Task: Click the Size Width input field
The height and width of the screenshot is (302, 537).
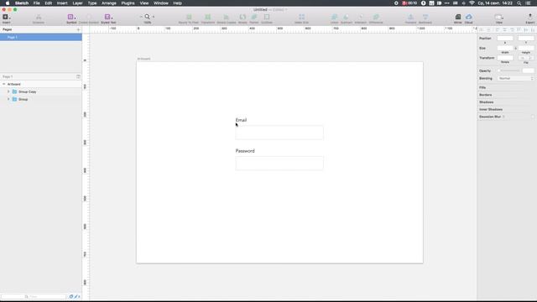Action: coord(505,49)
